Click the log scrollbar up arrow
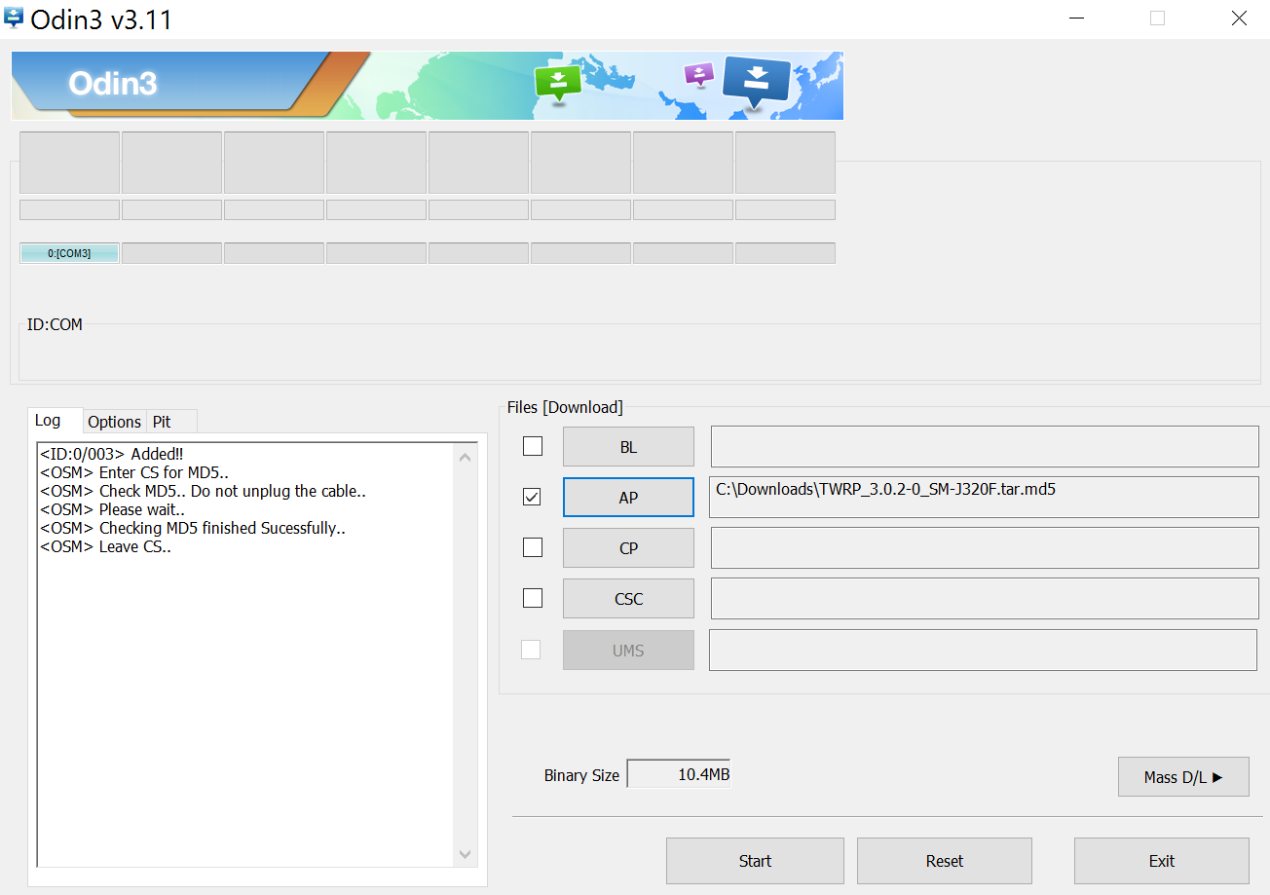This screenshot has height=895, width=1270. click(466, 458)
